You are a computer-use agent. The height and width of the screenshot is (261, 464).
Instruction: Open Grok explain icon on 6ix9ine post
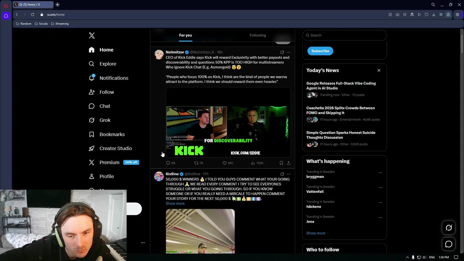(x=282, y=174)
